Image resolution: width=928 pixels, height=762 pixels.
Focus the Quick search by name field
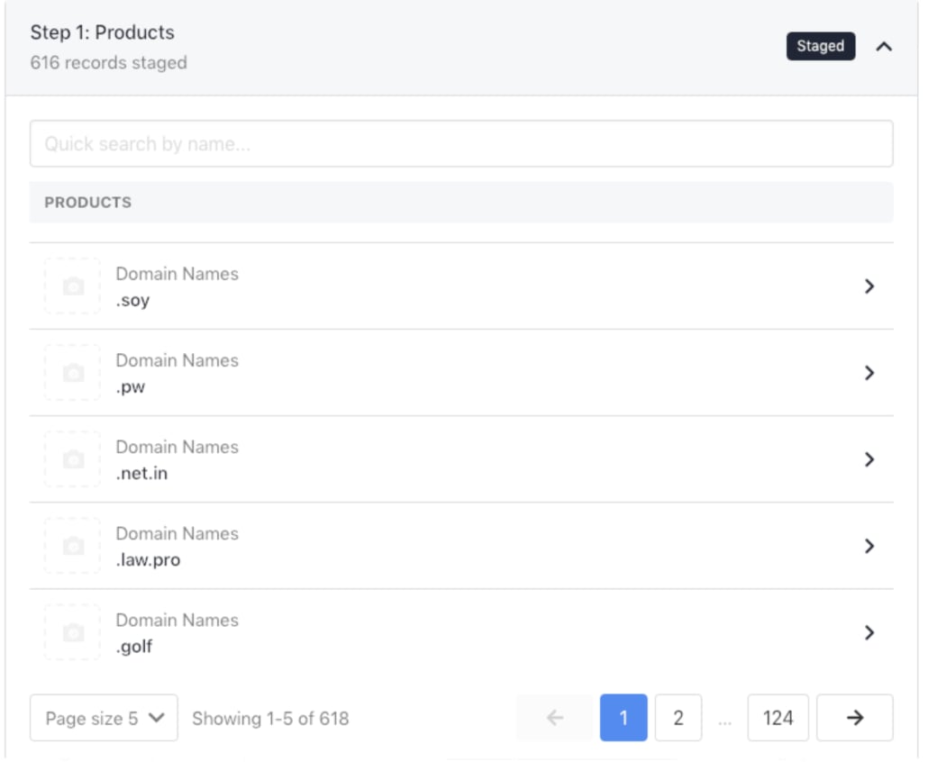(461, 144)
